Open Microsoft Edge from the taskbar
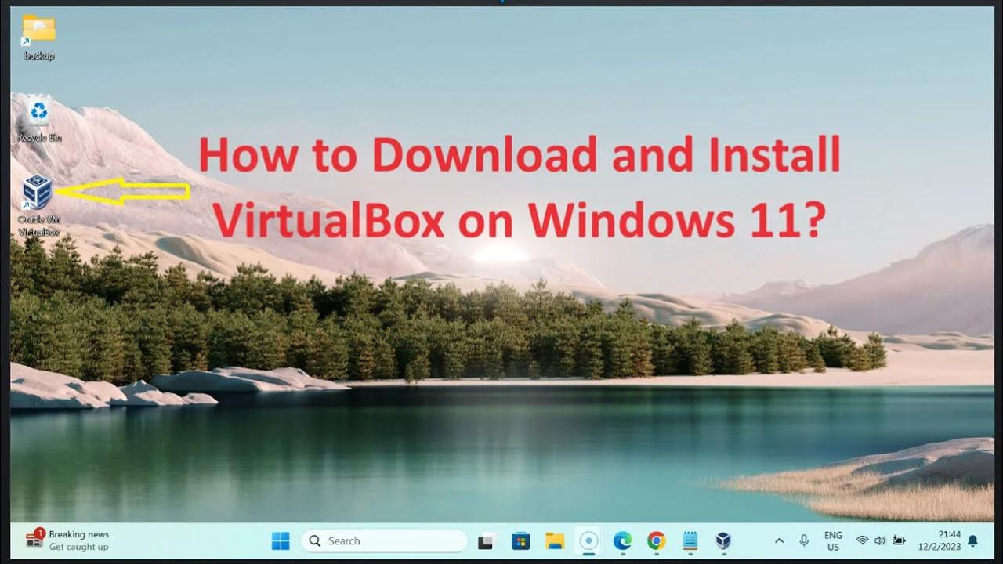The width and height of the screenshot is (1003, 564). (621, 540)
